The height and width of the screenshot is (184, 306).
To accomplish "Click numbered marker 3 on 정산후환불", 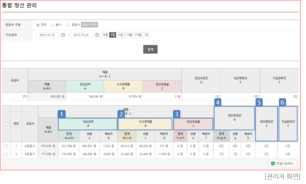I will [x=177, y=114].
